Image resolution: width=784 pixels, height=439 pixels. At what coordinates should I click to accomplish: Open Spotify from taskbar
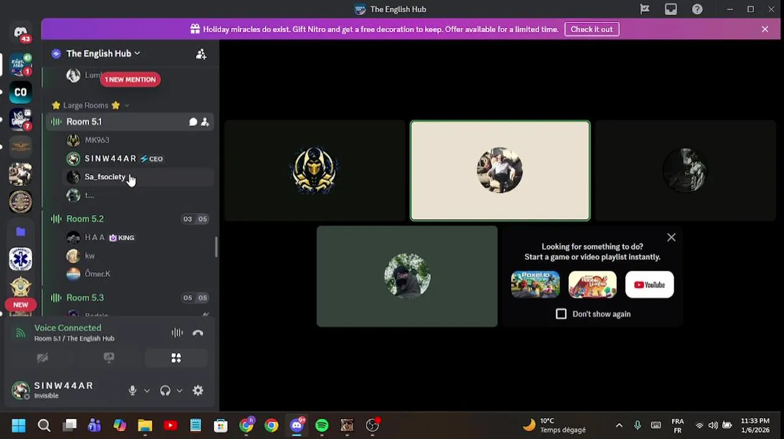[x=322, y=426]
